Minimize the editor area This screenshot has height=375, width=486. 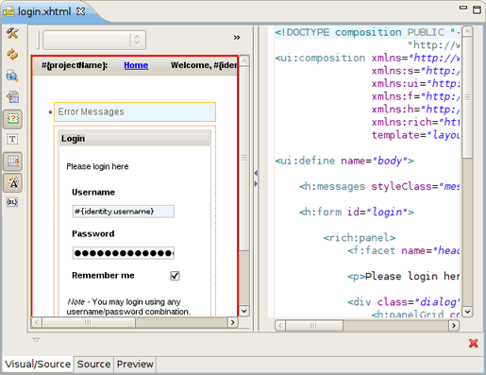coord(463,8)
